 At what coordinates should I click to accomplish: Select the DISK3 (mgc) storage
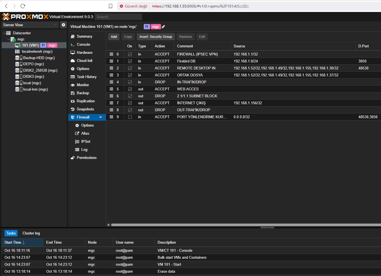pos(33,77)
